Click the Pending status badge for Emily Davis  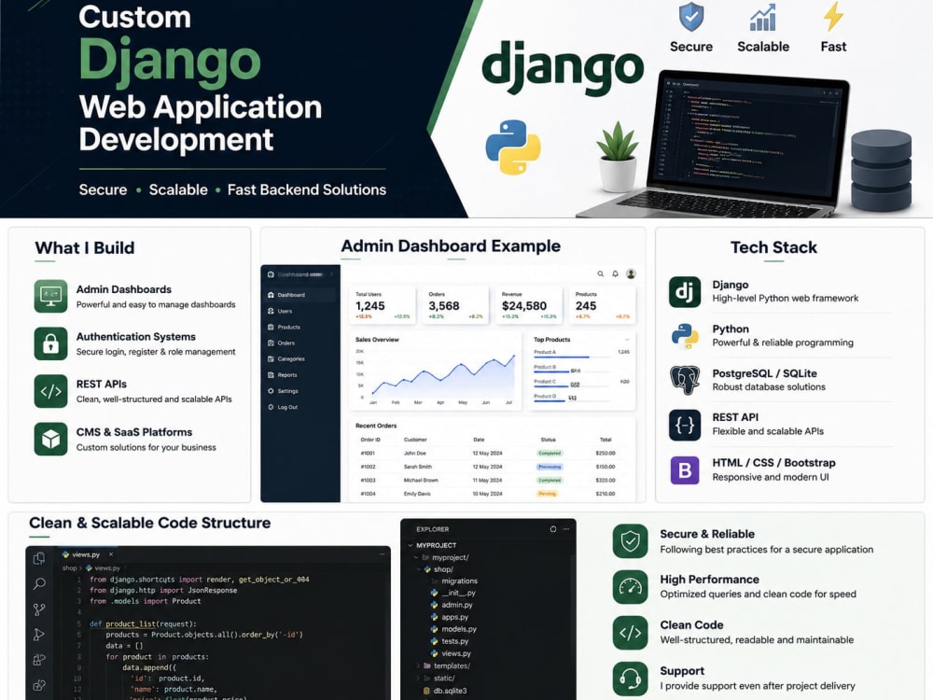[x=548, y=494]
